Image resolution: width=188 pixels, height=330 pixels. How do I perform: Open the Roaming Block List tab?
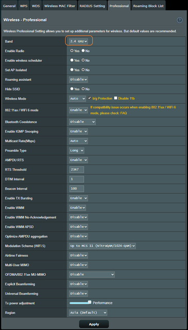[x=148, y=6]
